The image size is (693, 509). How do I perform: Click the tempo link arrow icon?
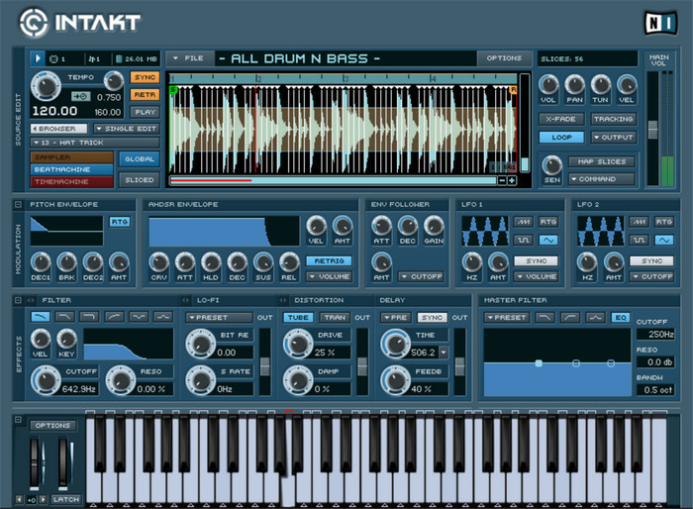pos(81,96)
